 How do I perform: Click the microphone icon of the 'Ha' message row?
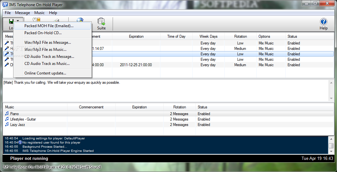[x=7, y=49]
